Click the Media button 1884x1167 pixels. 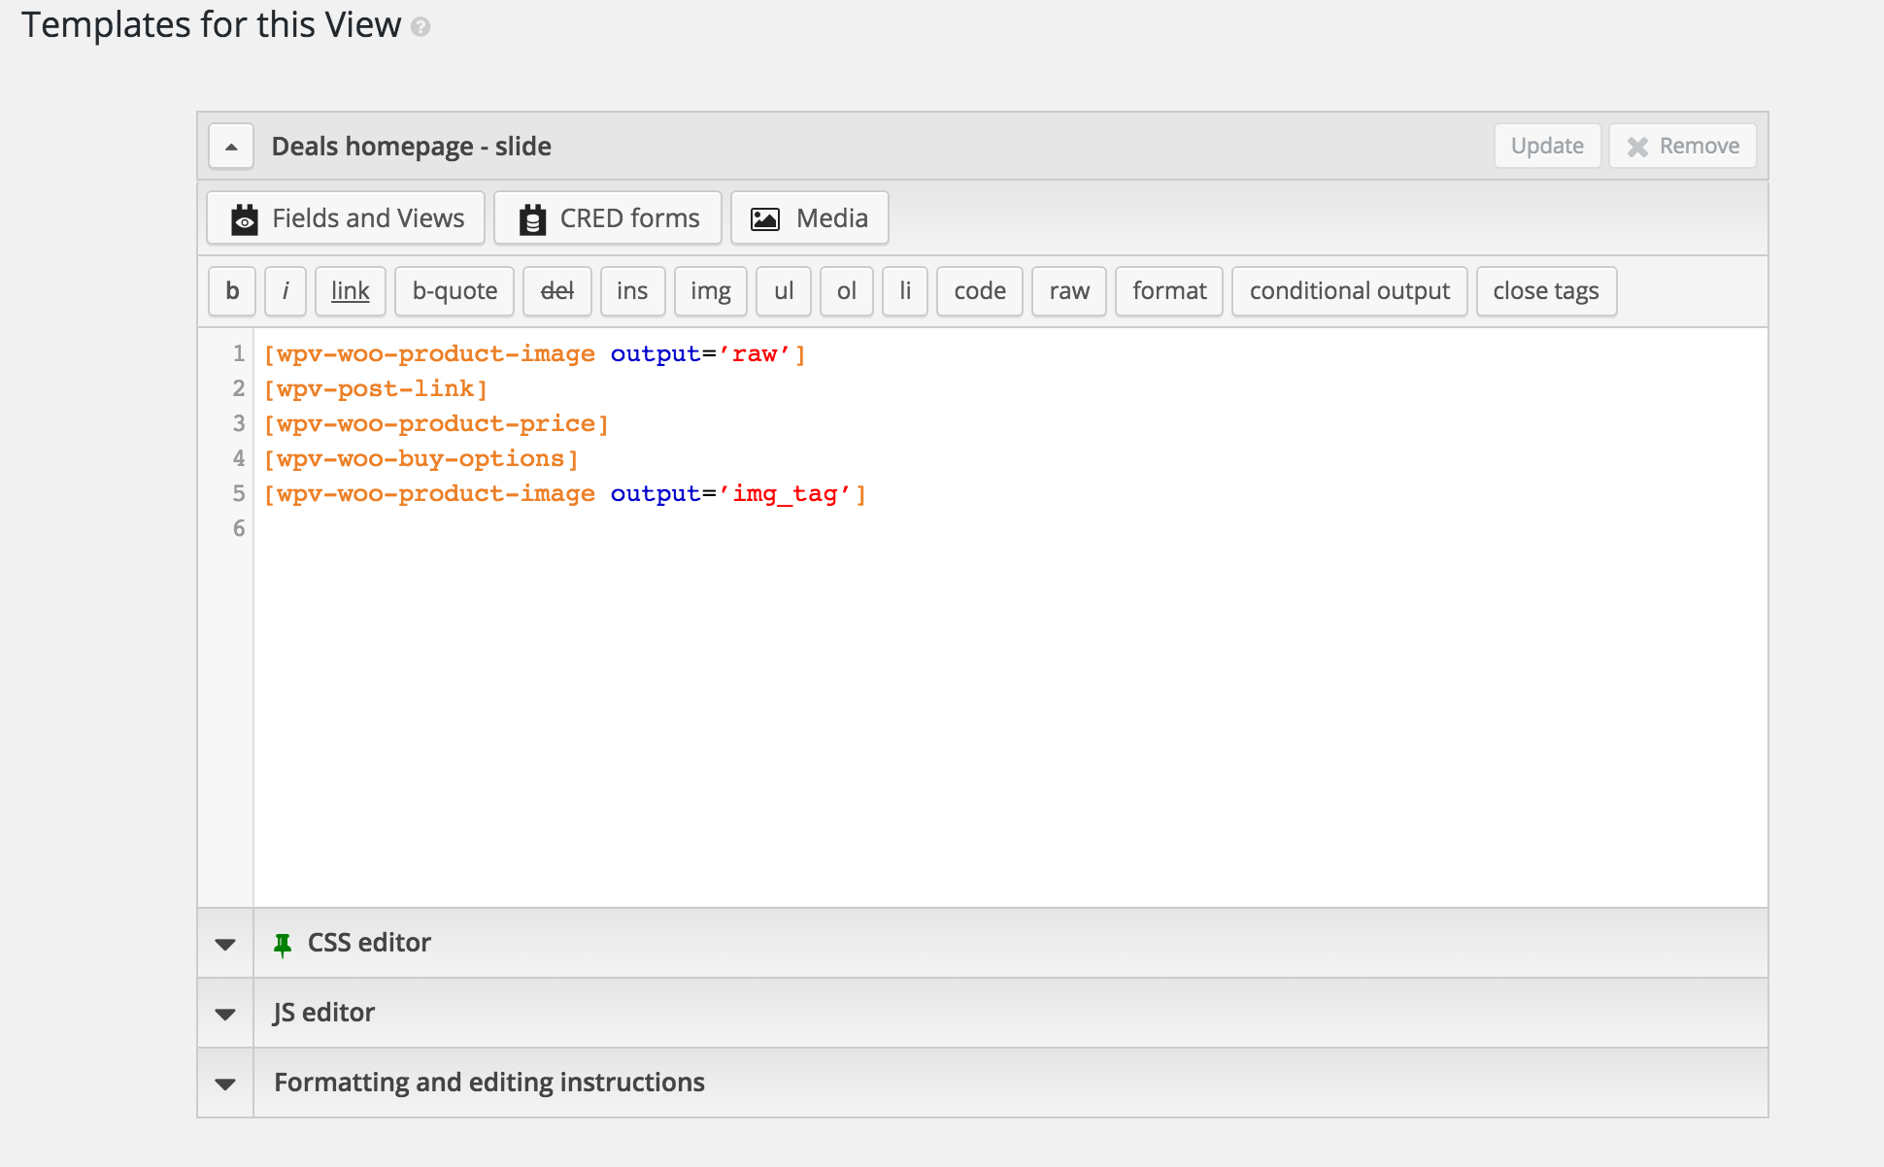point(809,218)
